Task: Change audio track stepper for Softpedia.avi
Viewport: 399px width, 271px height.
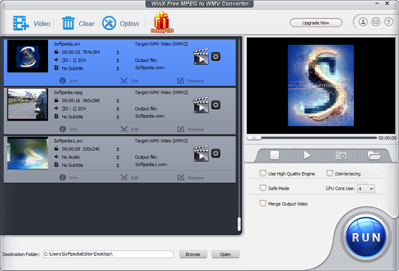Action: pos(118,61)
